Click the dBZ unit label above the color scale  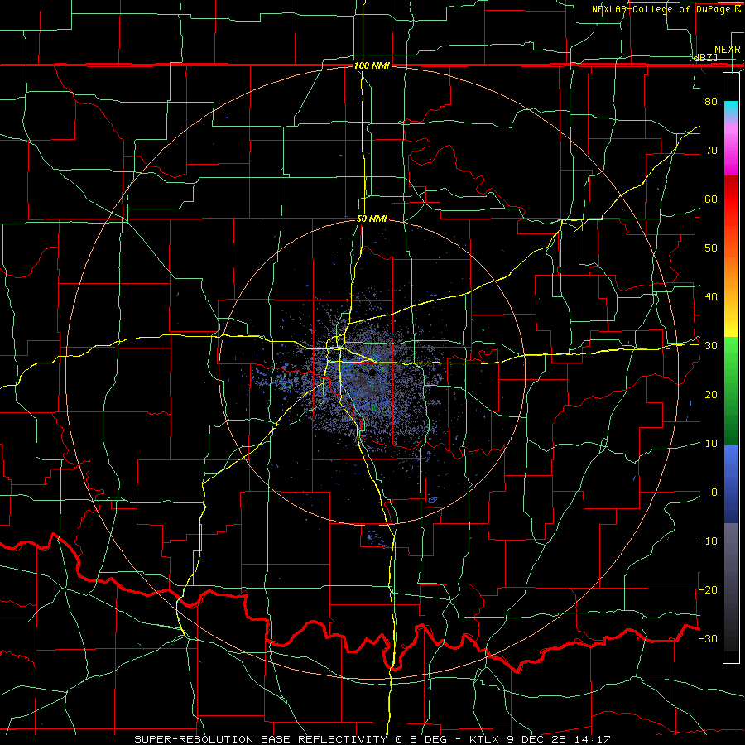coord(703,57)
